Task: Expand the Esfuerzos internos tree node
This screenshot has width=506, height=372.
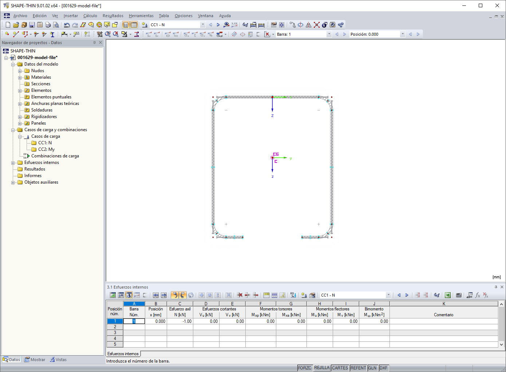Action: coord(13,163)
